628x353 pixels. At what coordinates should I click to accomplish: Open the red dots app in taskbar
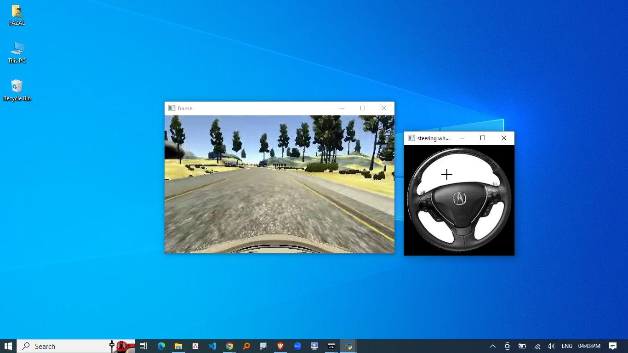(x=195, y=346)
